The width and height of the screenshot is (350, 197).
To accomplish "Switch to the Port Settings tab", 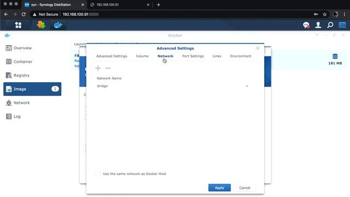I will click(x=193, y=56).
